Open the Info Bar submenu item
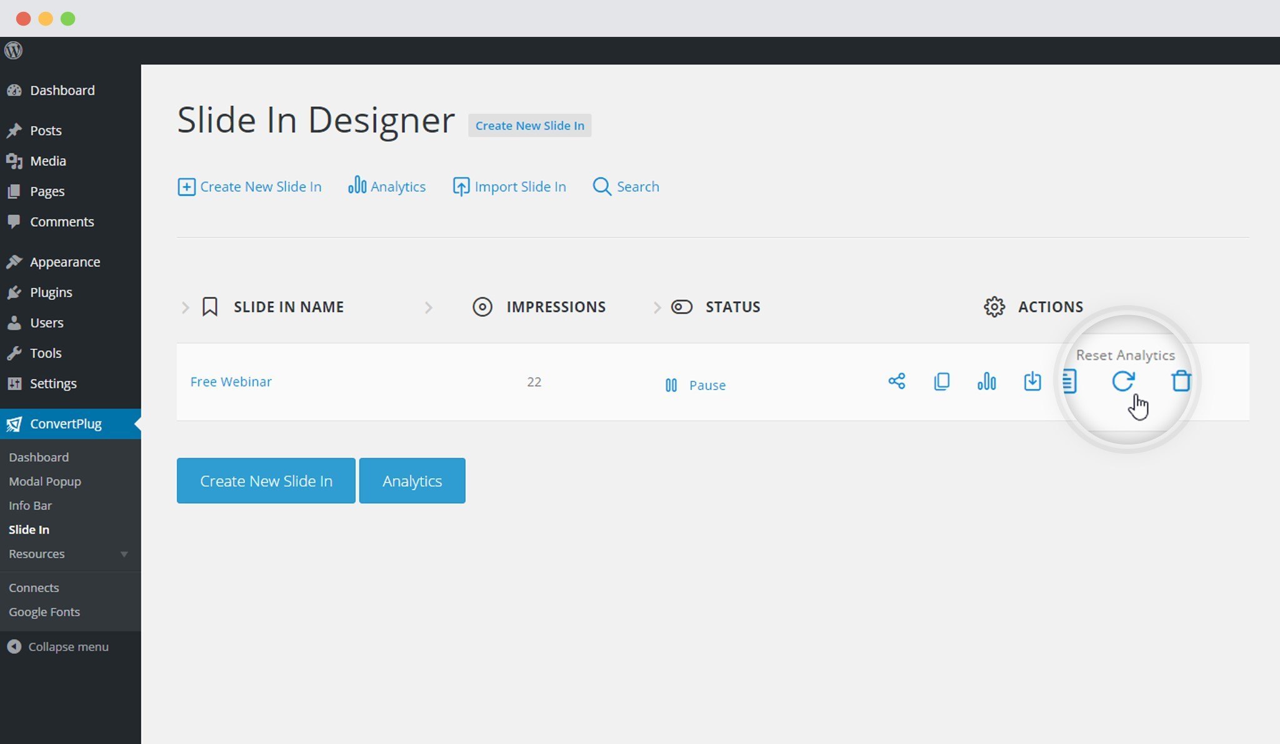This screenshot has height=744, width=1280. 30,505
